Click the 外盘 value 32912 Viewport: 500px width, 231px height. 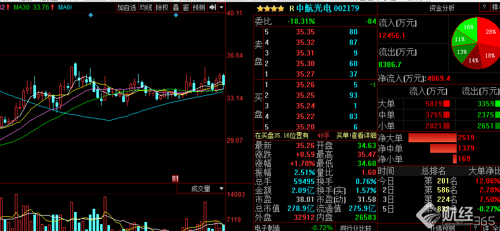pyautogui.click(x=305, y=218)
